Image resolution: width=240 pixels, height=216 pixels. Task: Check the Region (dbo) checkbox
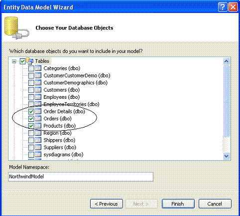coord(31,133)
